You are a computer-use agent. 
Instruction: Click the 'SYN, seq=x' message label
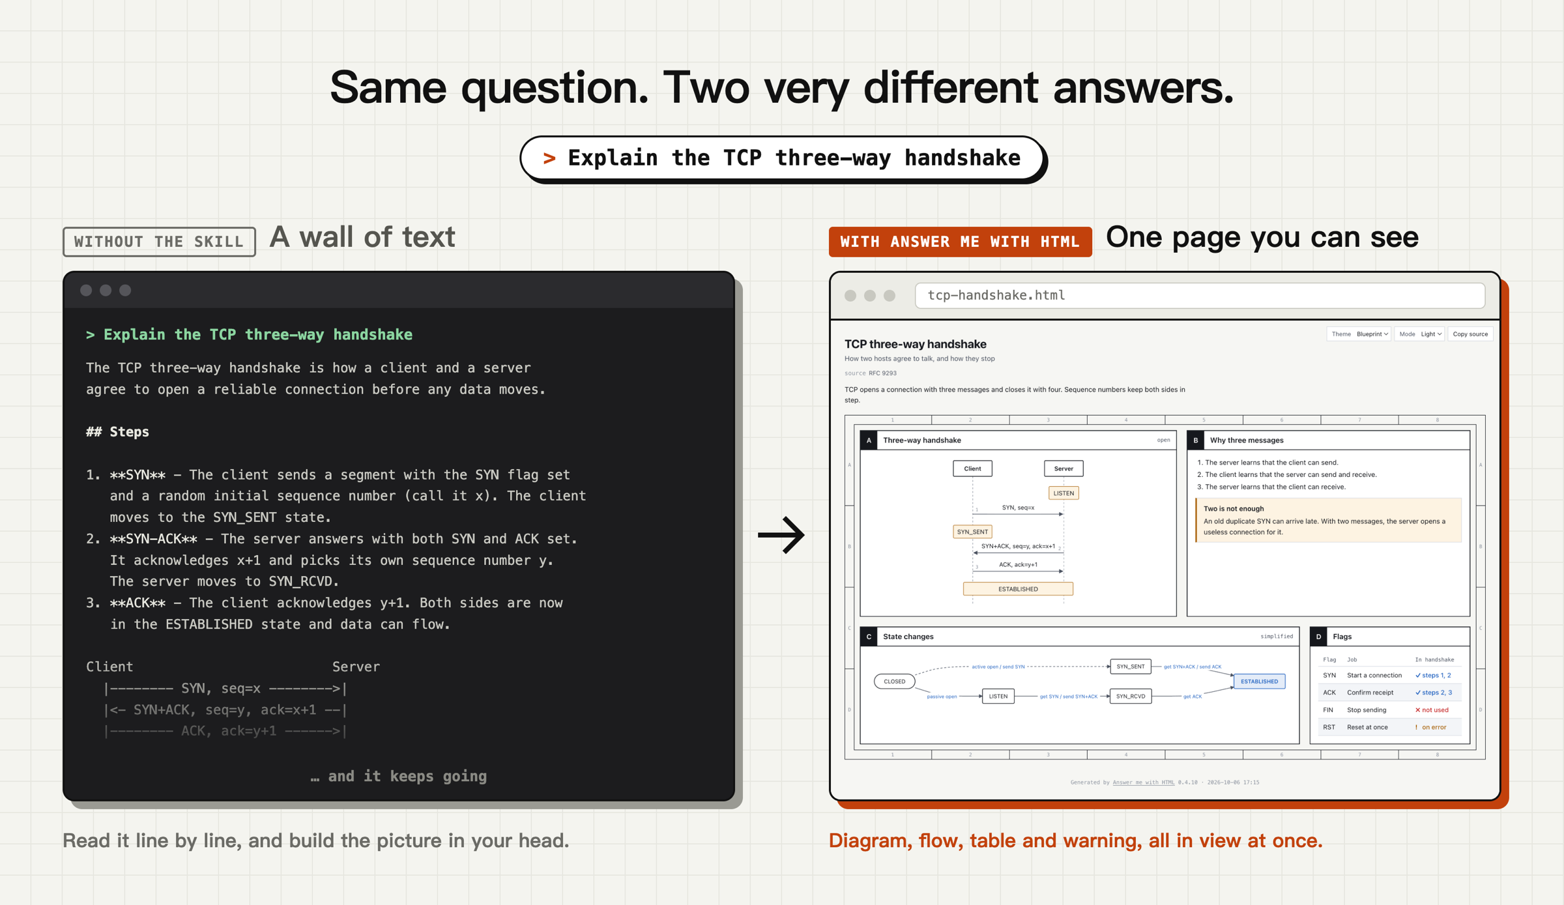coord(1018,508)
